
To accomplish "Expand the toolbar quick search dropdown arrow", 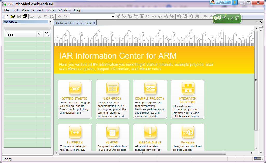I will (113, 17).
